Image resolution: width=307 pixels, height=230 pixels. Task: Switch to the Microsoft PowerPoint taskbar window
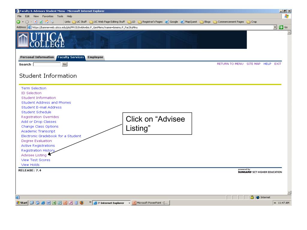coord(151,203)
